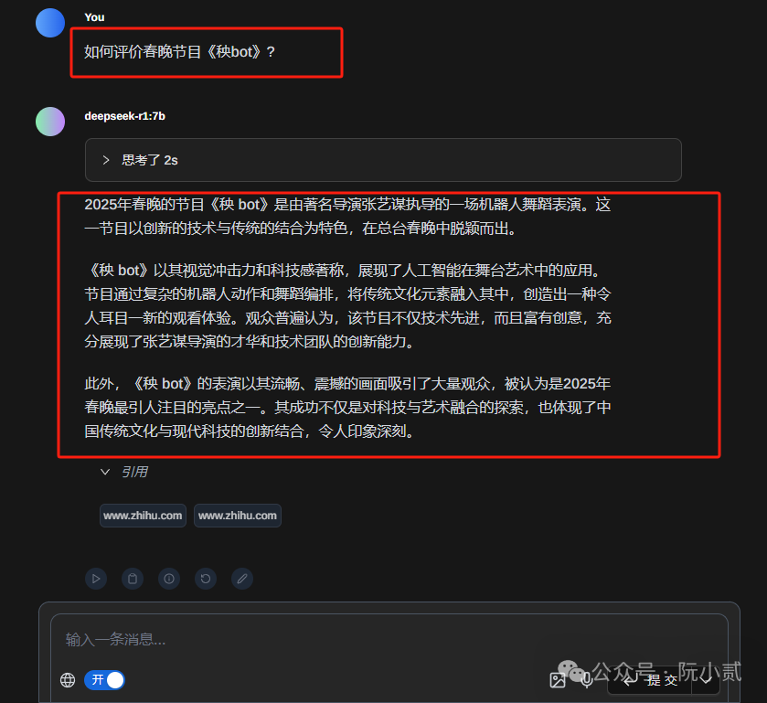Click the 提交 submit button

click(x=650, y=679)
